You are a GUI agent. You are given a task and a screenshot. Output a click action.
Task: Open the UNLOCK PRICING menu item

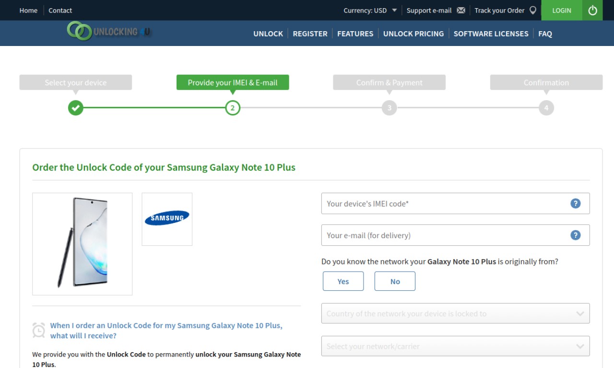pos(413,34)
